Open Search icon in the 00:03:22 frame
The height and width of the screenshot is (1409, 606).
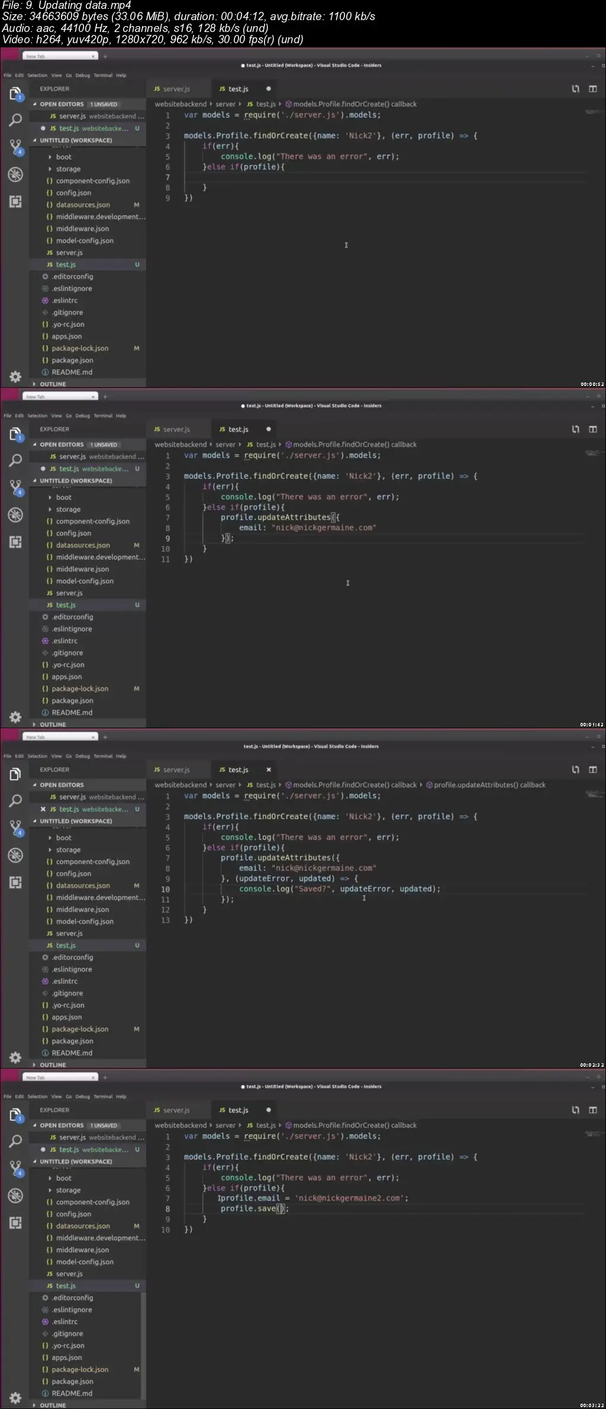(x=16, y=1141)
